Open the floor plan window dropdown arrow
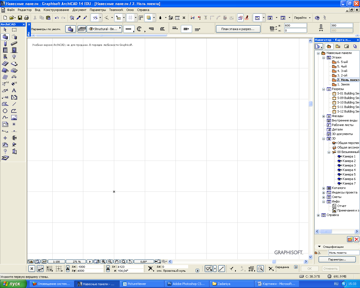This screenshot has width=360, height=288. point(264,18)
